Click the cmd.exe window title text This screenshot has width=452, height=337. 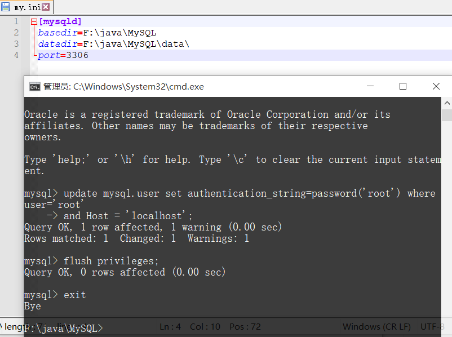click(x=123, y=86)
